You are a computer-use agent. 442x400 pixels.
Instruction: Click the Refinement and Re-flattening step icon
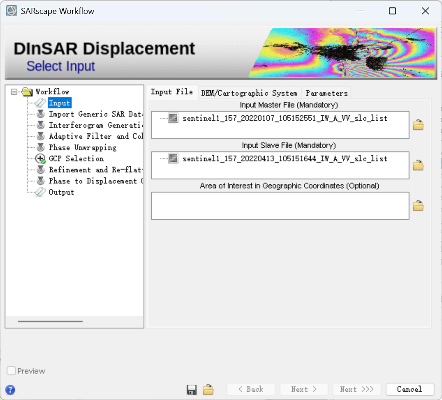tap(40, 170)
